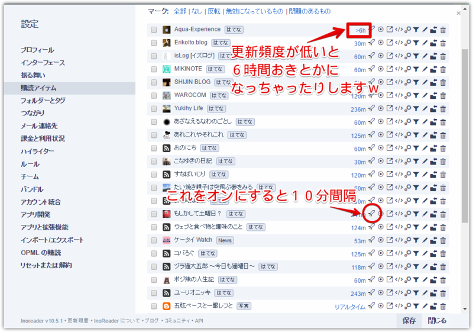Click the Blogger favicon of 五弦ベースと一眼レフと

point(167,307)
